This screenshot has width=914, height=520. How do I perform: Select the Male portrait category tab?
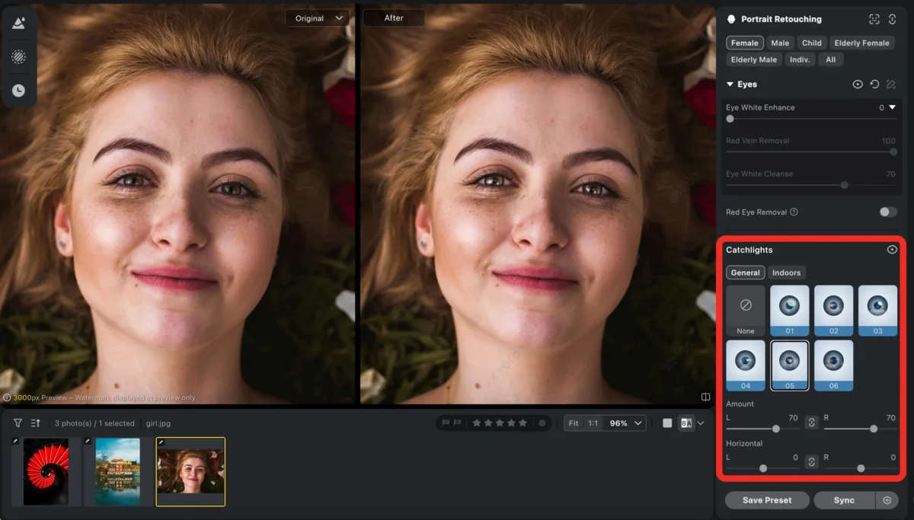[x=780, y=43]
